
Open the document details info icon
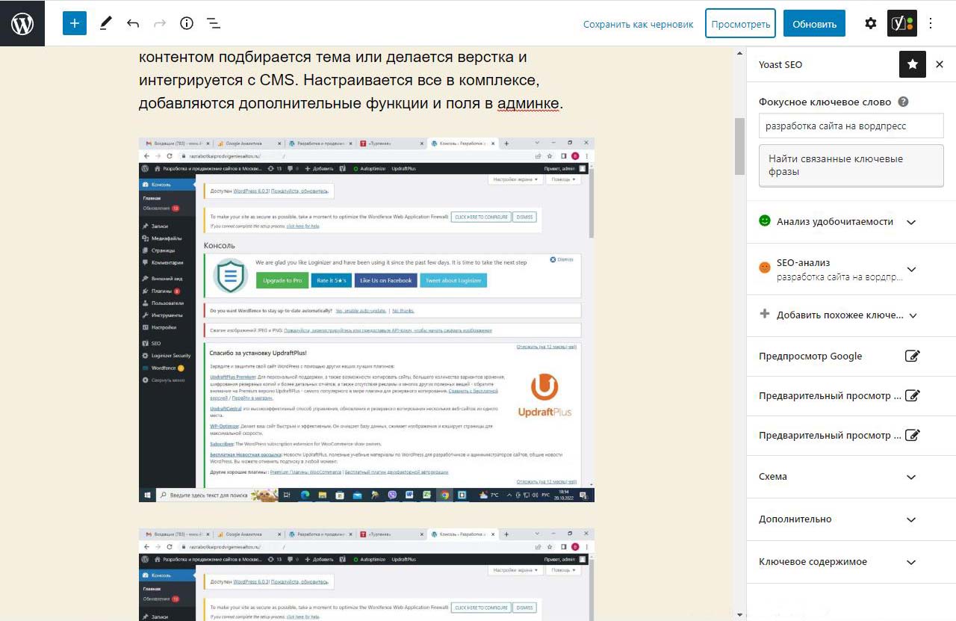(187, 23)
